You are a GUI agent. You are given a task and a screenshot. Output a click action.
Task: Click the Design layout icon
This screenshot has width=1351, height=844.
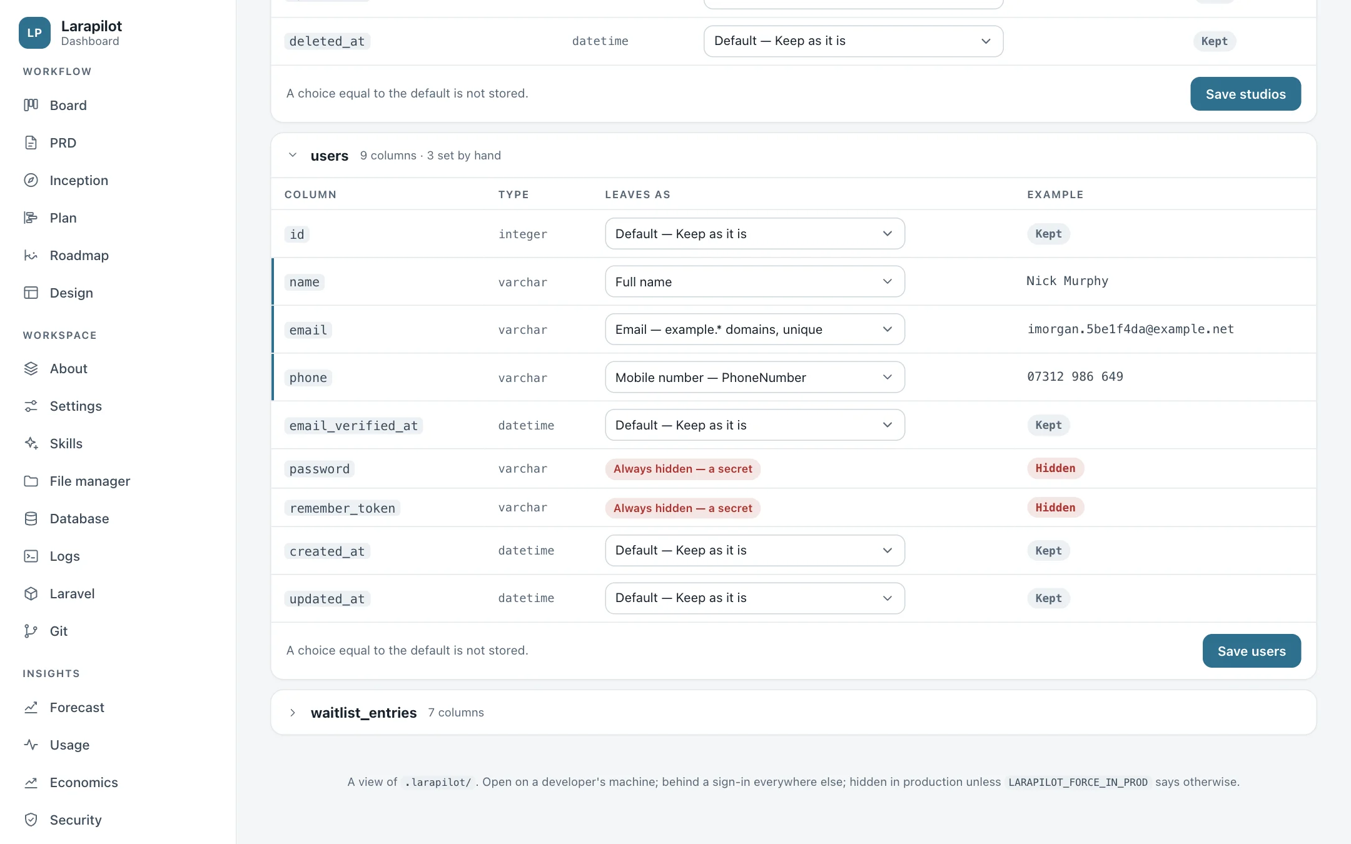31,293
